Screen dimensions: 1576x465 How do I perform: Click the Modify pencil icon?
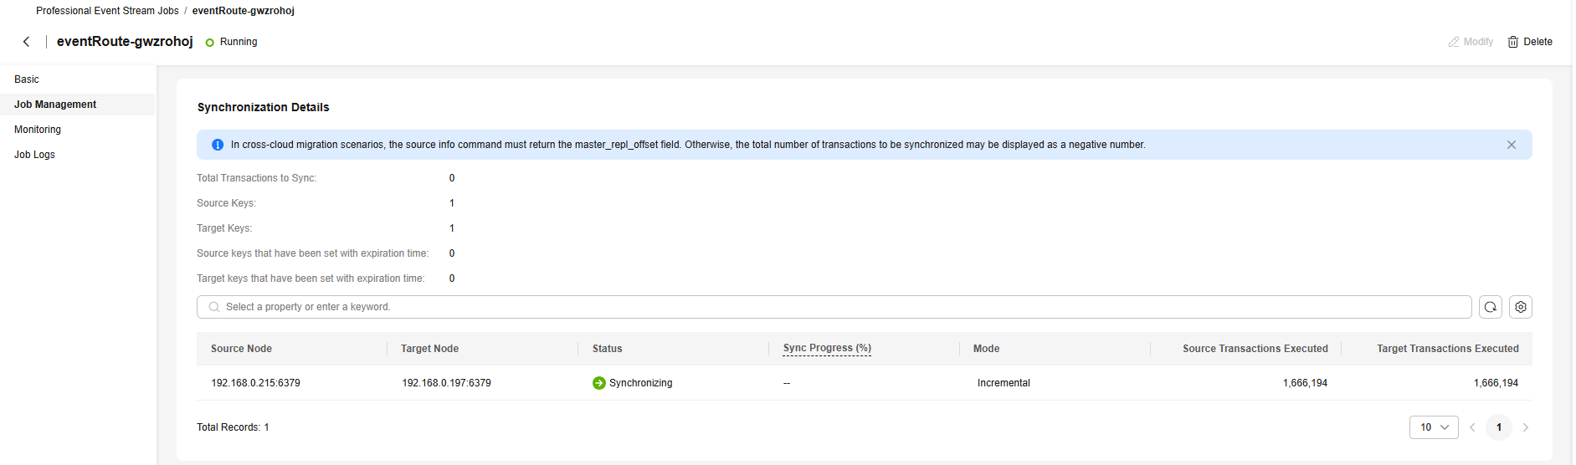point(1454,42)
